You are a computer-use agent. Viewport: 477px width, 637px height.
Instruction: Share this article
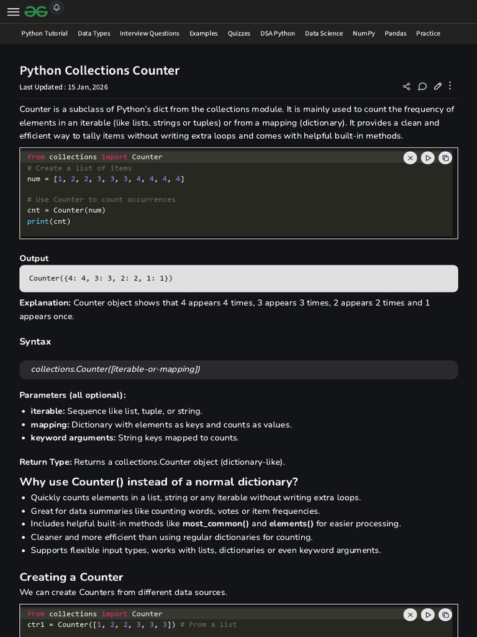406,86
